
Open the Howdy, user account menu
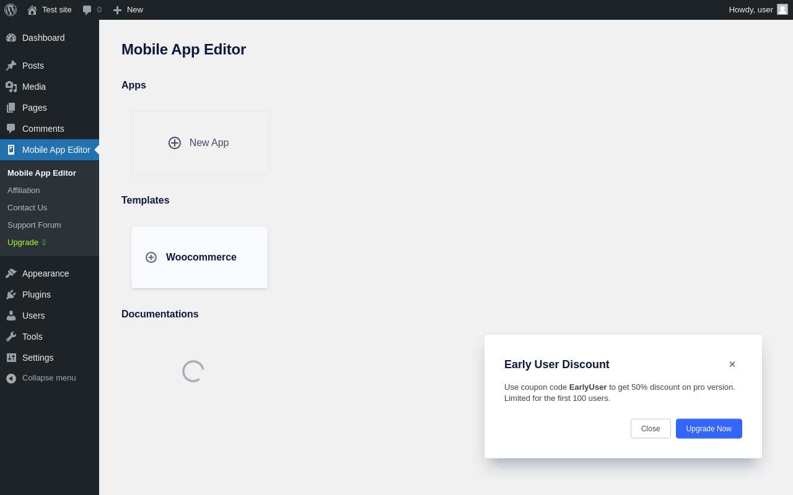pyautogui.click(x=758, y=10)
